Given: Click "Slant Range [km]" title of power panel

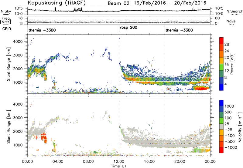Looking at the screenshot, I should (x=9, y=64).
